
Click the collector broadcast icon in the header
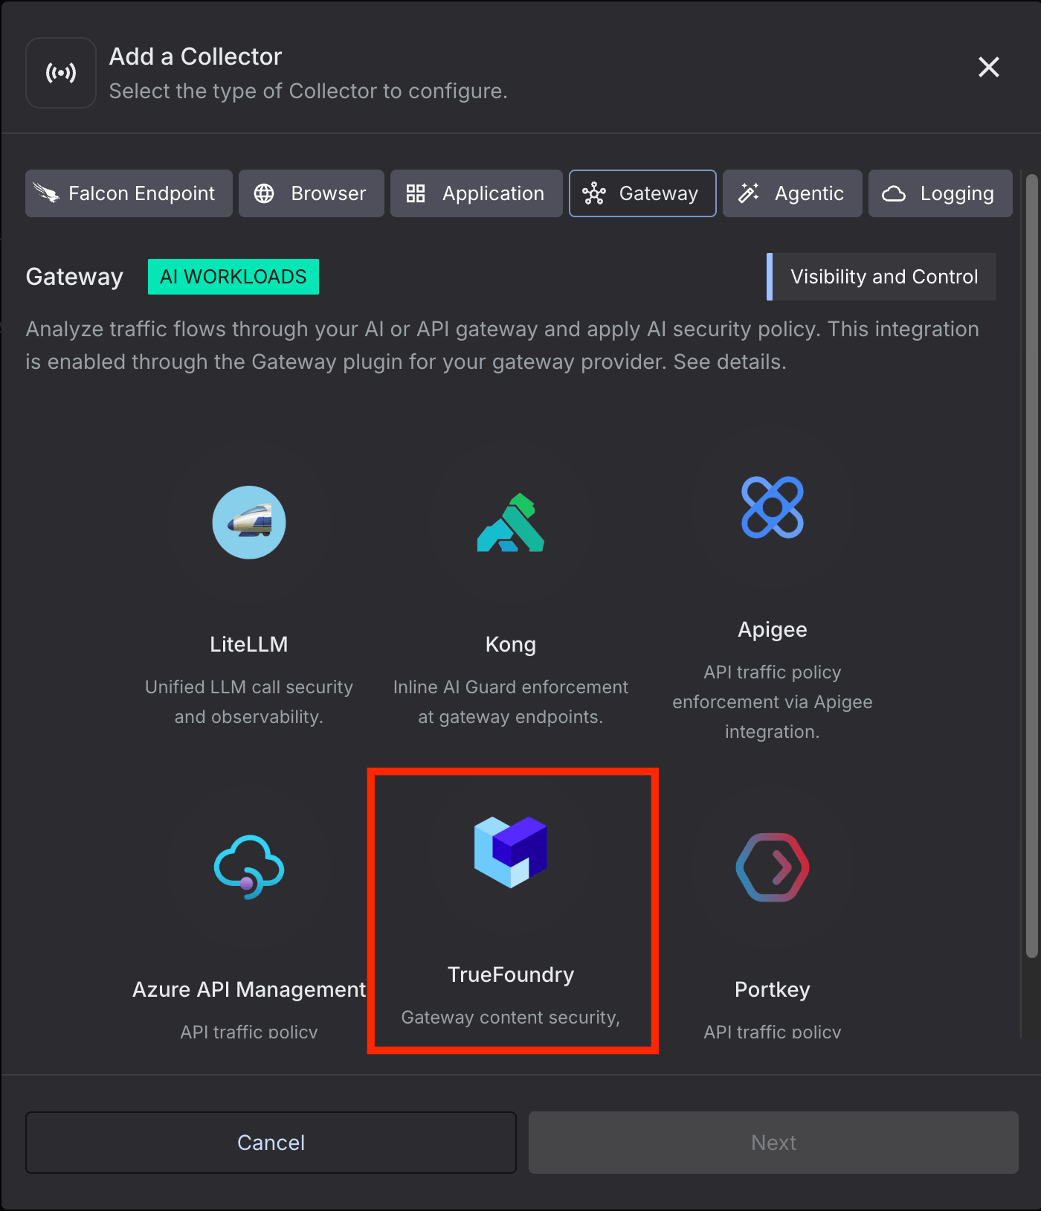[x=61, y=73]
